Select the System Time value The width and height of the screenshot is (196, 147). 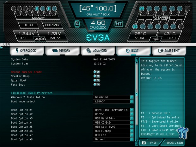click(100, 64)
